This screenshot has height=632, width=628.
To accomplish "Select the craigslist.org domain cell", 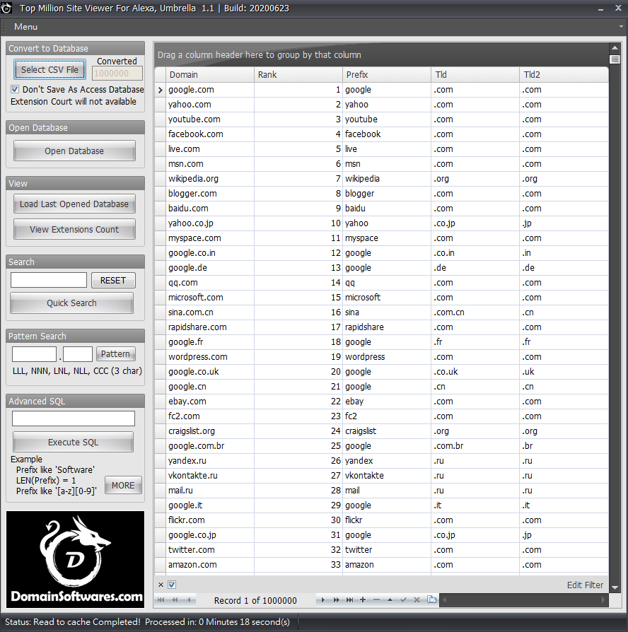I will 210,431.
